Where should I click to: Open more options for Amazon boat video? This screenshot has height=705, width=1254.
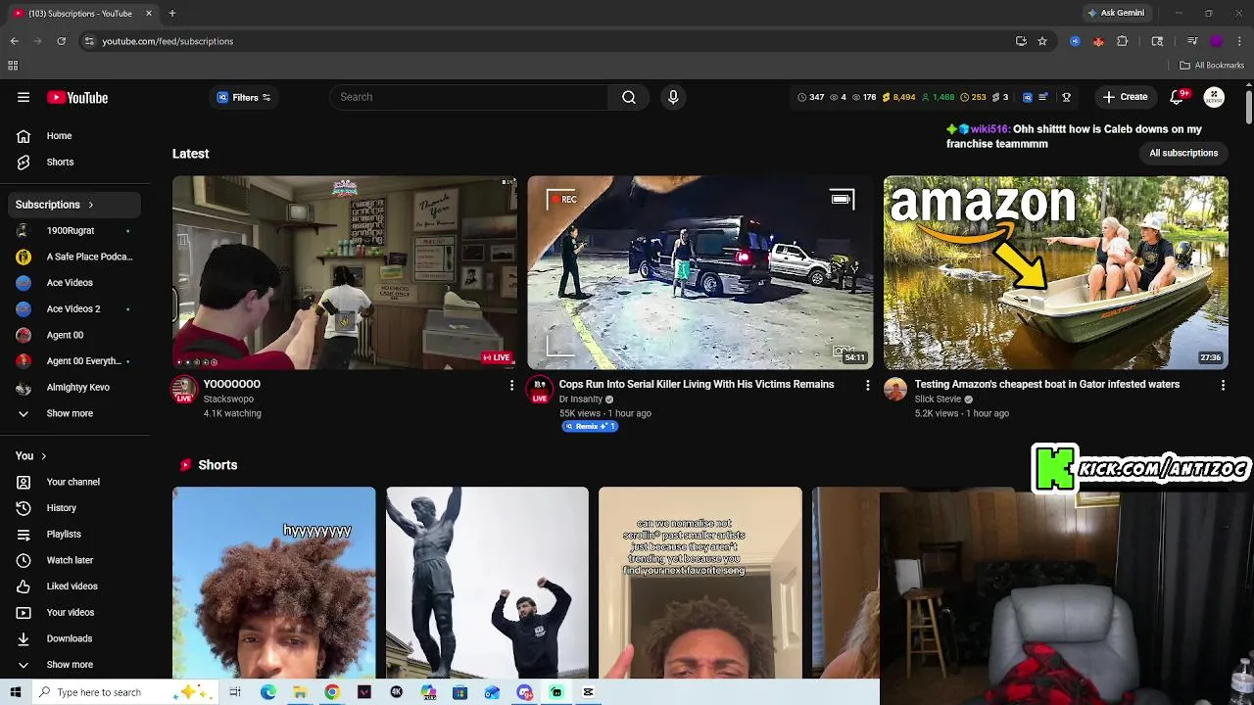tap(1223, 386)
